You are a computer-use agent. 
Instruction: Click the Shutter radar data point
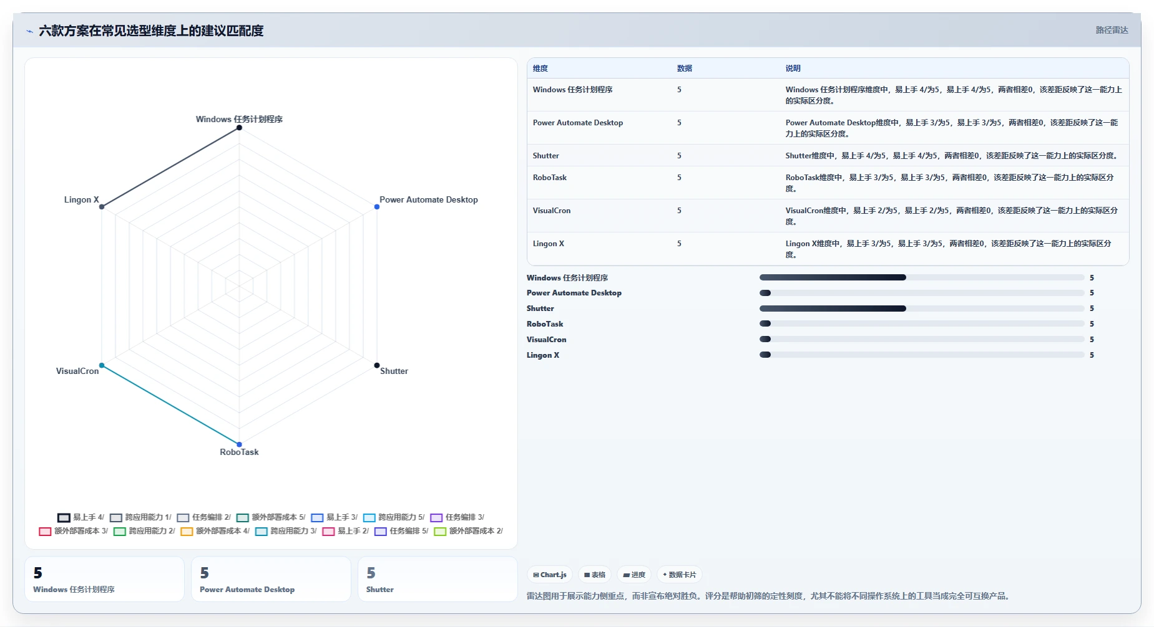pos(377,365)
